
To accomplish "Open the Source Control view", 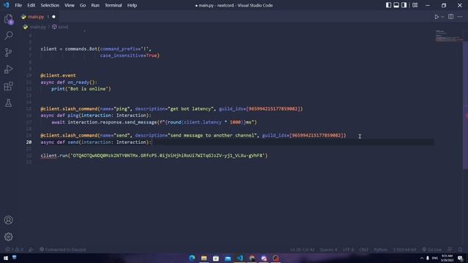I will tap(9, 53).
